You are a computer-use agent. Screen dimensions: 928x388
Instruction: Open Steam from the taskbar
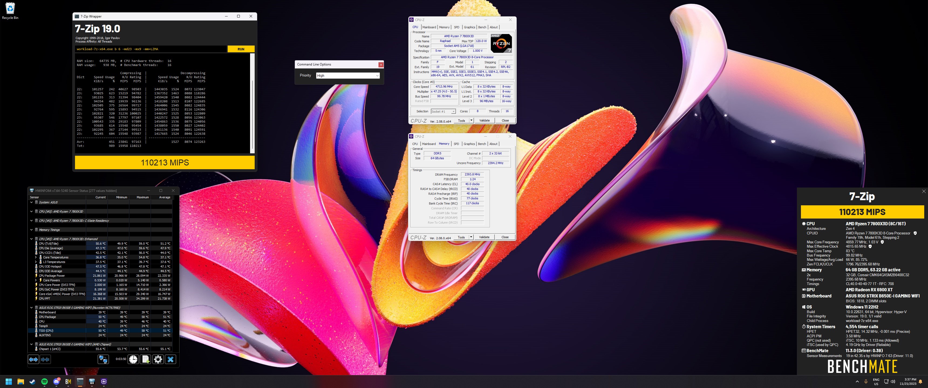coord(32,382)
